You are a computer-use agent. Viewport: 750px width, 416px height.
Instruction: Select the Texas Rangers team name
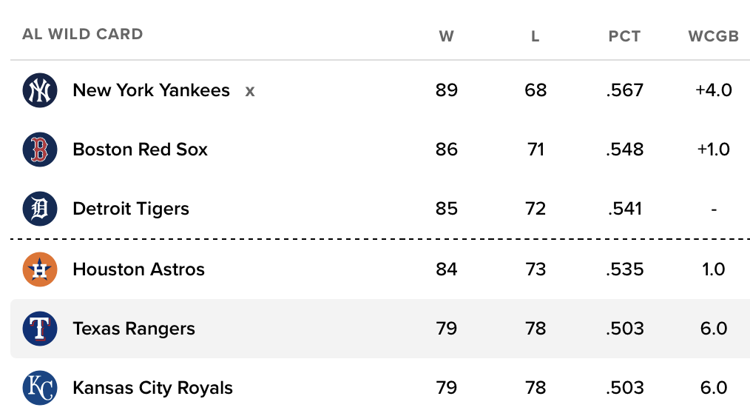click(x=134, y=329)
